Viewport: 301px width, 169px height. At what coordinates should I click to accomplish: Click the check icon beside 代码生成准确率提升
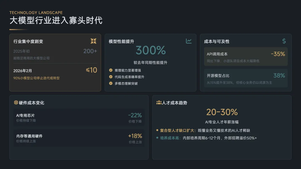111,77
